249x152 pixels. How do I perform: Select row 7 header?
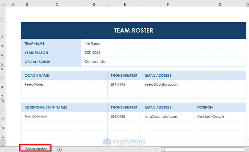pyautogui.click(x=2, y=75)
